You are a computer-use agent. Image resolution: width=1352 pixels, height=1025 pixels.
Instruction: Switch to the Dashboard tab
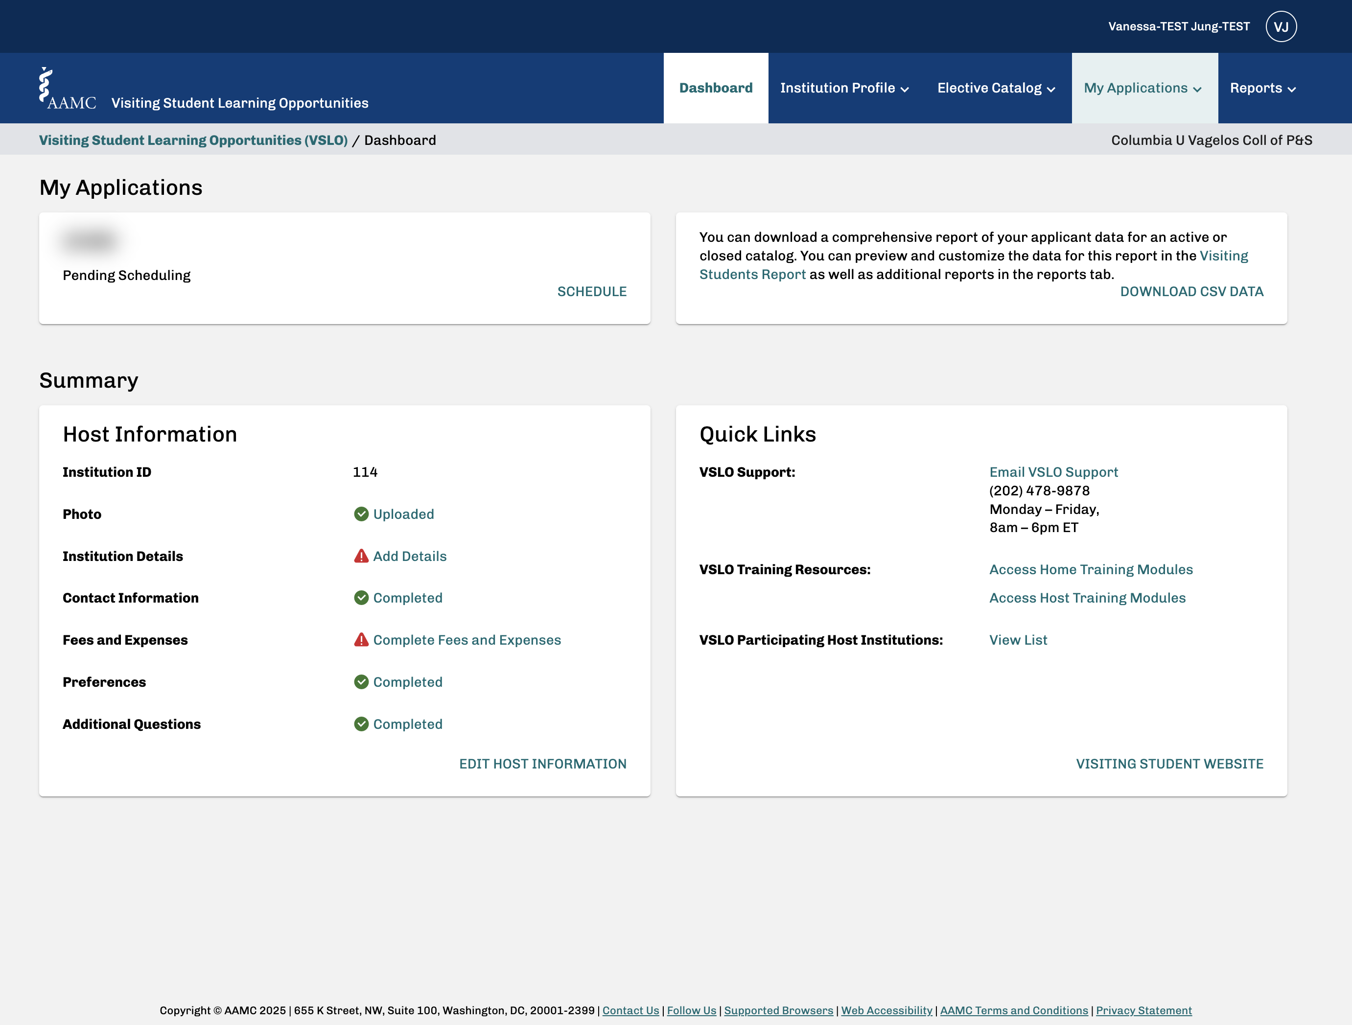coord(716,88)
